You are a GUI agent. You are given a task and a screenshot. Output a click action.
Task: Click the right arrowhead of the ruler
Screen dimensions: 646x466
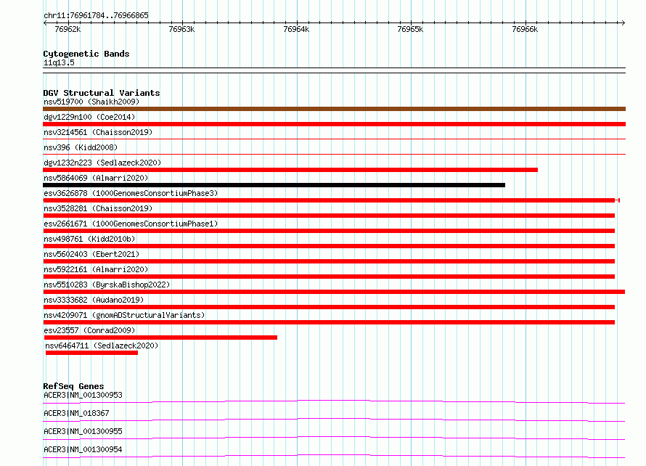(x=623, y=23)
